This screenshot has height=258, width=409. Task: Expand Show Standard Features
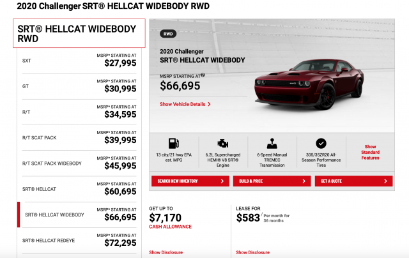pos(370,152)
